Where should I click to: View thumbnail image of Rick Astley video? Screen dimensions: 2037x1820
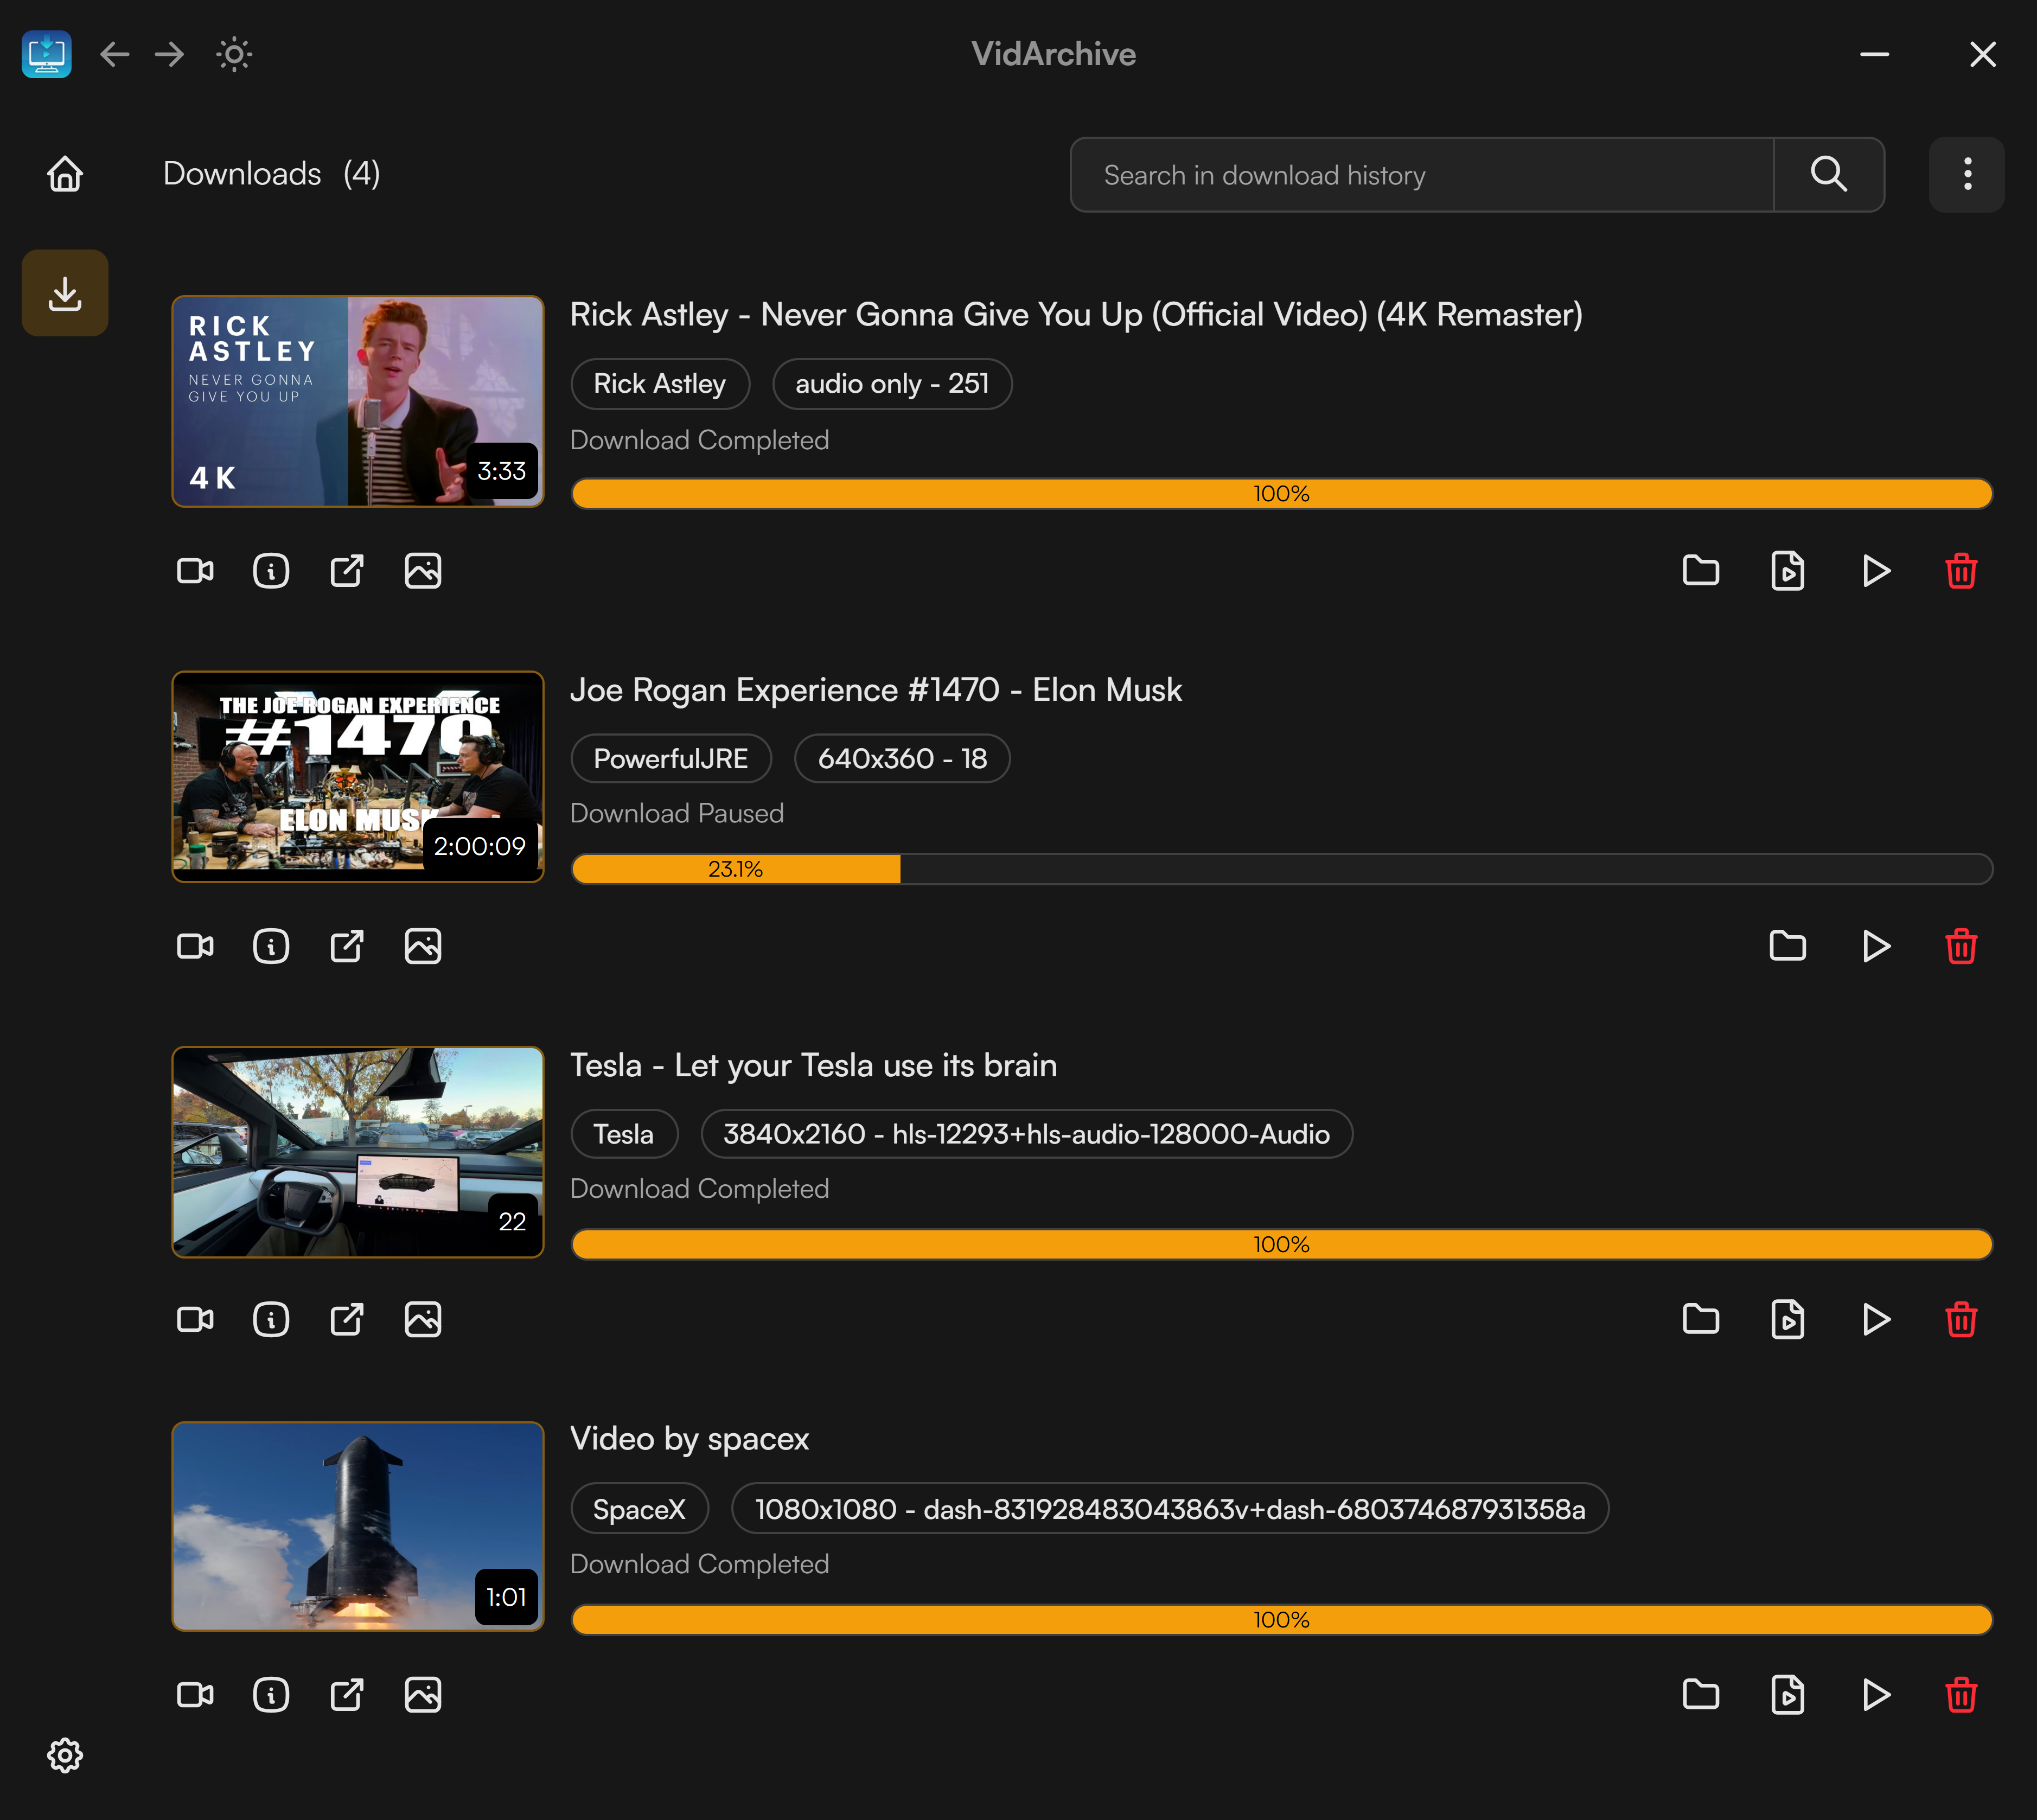pyautogui.click(x=422, y=571)
